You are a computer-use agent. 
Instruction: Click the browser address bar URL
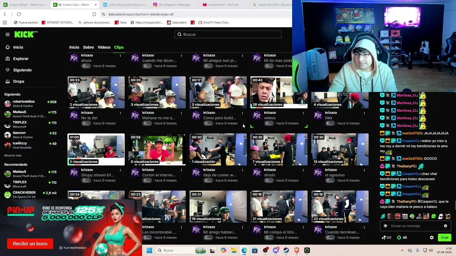(141, 14)
